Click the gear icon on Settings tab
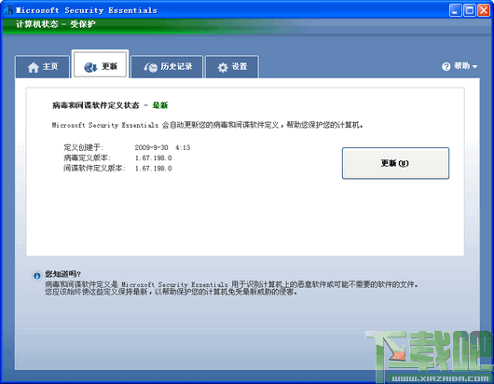The width and height of the screenshot is (494, 384). point(223,67)
